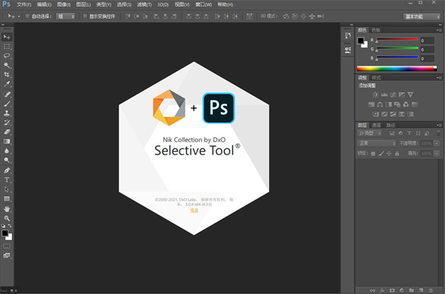Viewport: 445px width, 294px height.
Task: Click the color spectrum ramp
Action: point(397,68)
